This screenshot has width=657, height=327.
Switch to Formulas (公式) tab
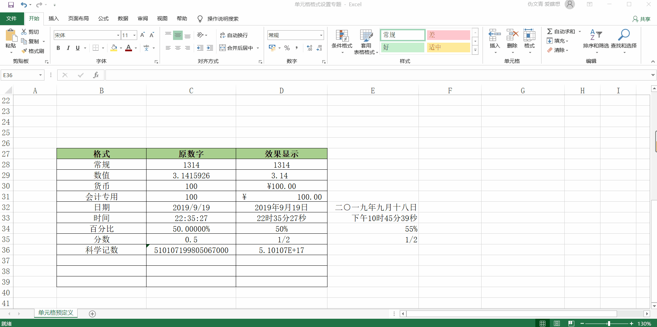[x=103, y=19]
